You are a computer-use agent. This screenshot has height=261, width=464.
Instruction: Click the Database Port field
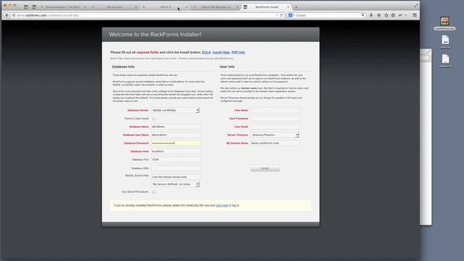click(175, 159)
